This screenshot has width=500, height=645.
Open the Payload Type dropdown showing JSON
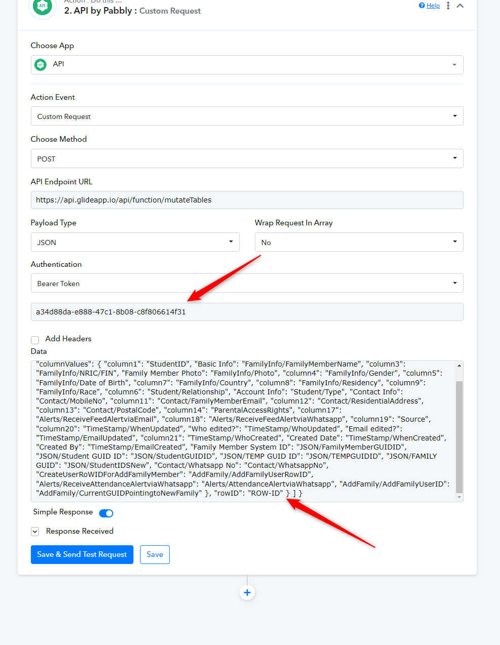tap(135, 242)
